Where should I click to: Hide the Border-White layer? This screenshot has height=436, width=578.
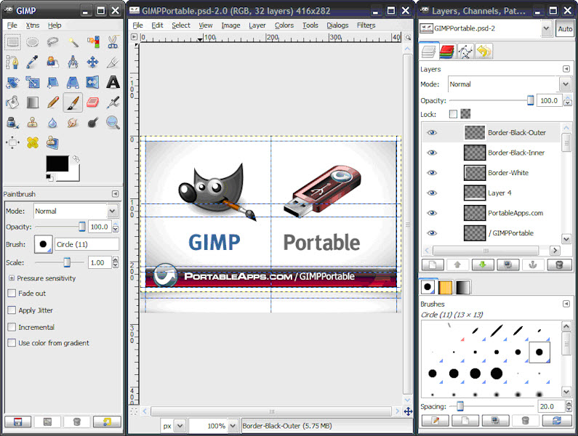point(432,173)
